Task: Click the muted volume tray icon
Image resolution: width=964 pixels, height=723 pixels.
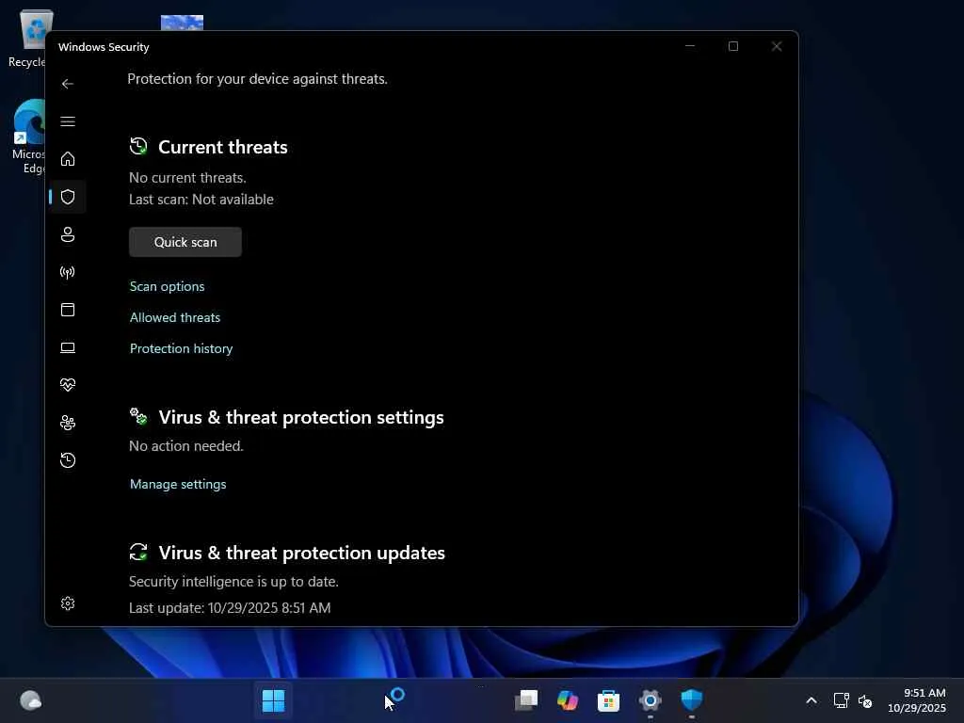Action: point(865,700)
